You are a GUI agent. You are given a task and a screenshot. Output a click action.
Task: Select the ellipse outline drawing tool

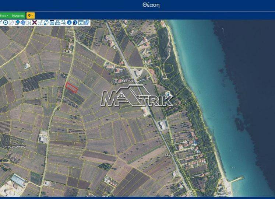(11, 22)
